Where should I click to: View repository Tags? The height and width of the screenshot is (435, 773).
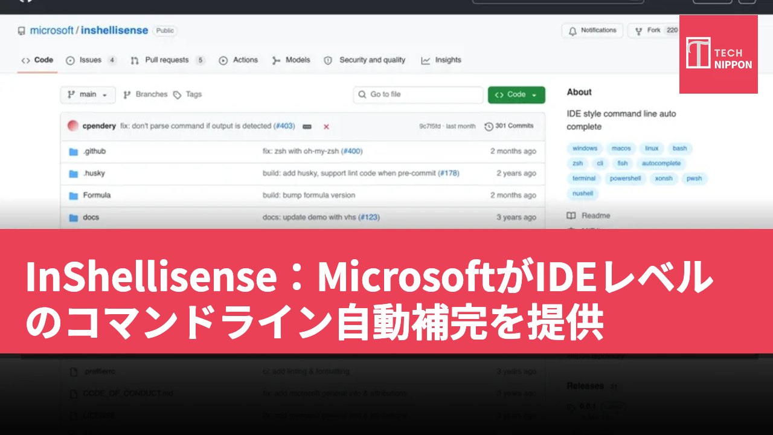(188, 95)
